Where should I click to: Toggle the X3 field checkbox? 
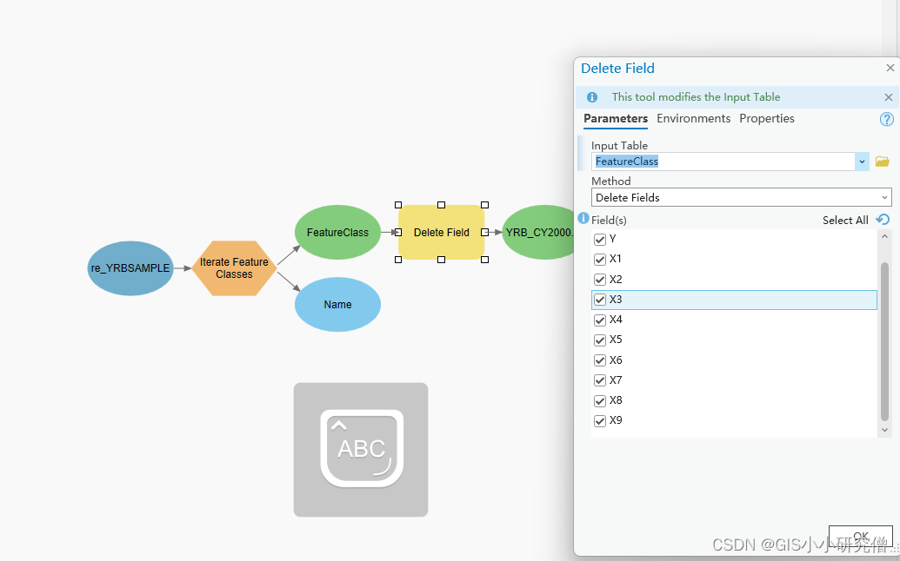600,300
